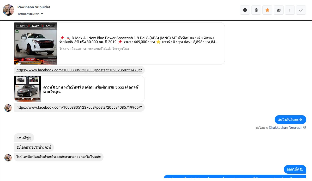Open the black pickup collage thumbnail
The image size is (312, 181).
point(27,89)
